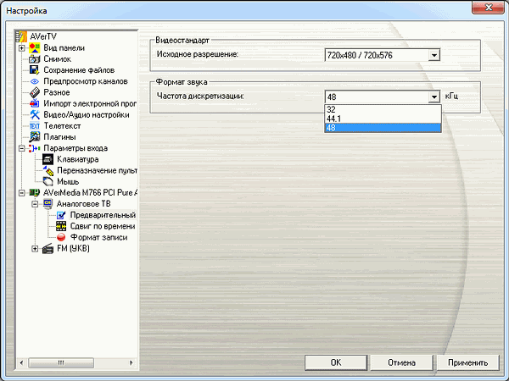Click the Разное icon
The image size is (509, 381).
pyautogui.click(x=35, y=92)
